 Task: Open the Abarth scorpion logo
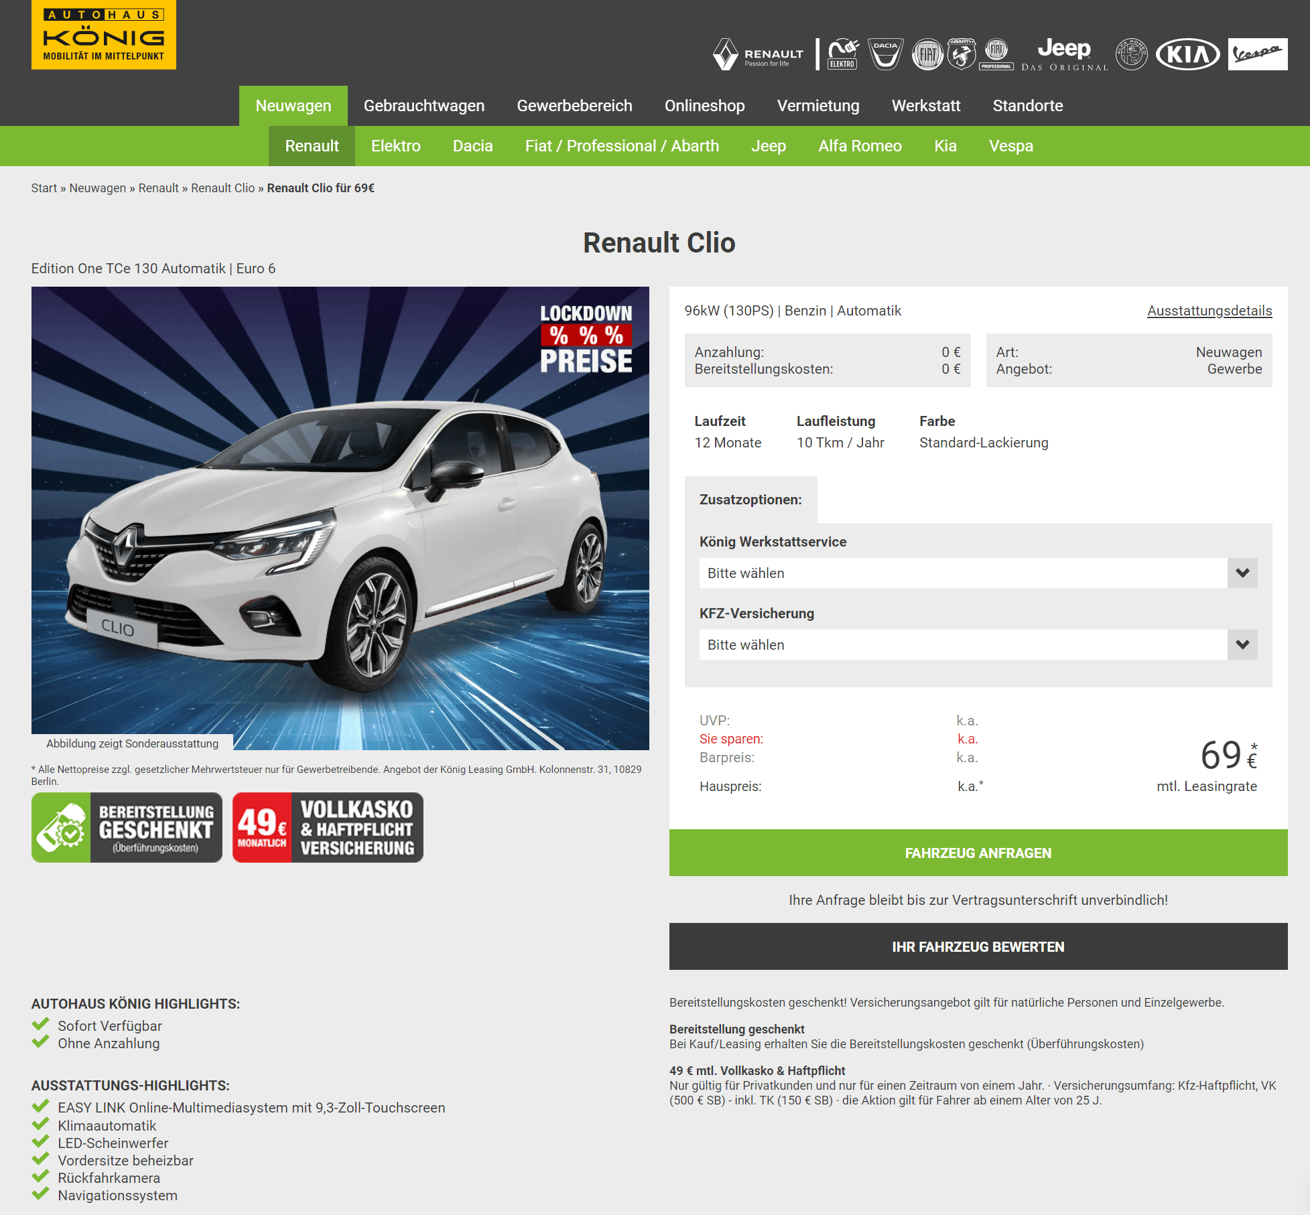pyautogui.click(x=962, y=54)
